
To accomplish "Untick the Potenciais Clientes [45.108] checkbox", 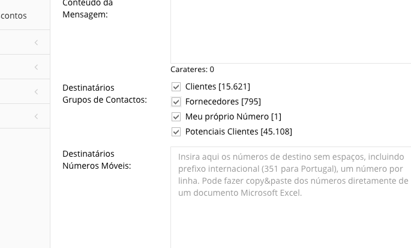I will pos(176,132).
